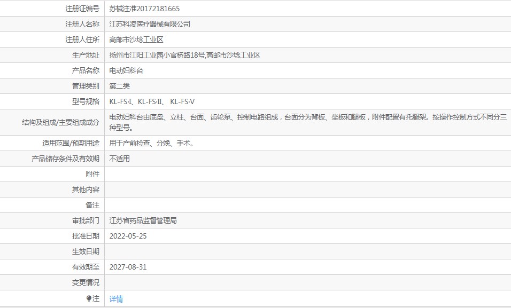This screenshot has height=308, width=511.
Task: Click the 注册证编号 label
Action: click(x=82, y=9)
